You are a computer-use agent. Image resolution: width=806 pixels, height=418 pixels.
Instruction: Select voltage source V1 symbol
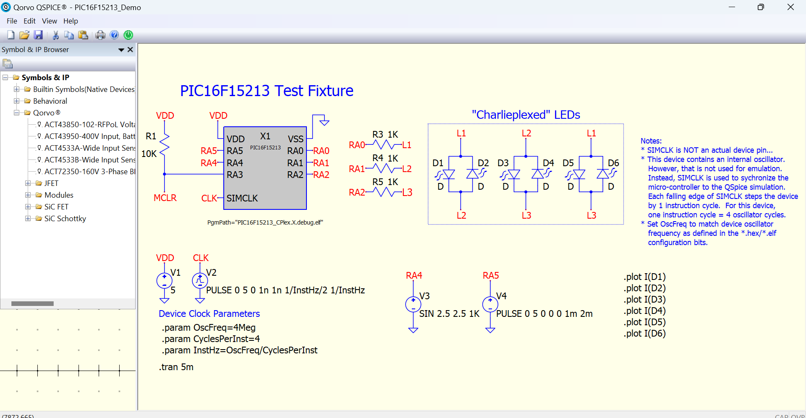pos(164,281)
